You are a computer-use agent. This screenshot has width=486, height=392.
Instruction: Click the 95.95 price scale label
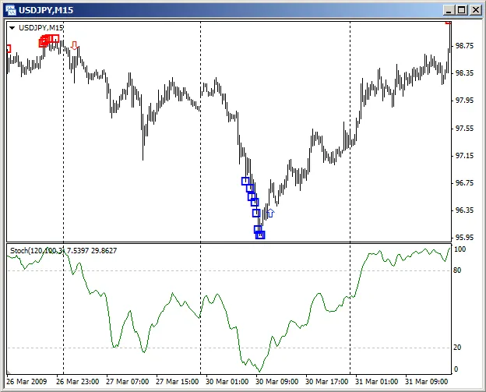point(464,238)
